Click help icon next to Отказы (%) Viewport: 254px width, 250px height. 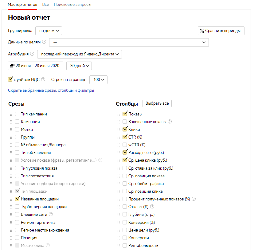(152, 207)
